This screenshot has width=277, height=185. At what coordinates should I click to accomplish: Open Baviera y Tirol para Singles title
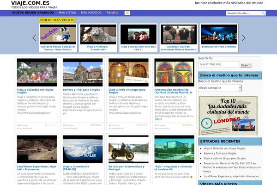pyautogui.click(x=81, y=90)
